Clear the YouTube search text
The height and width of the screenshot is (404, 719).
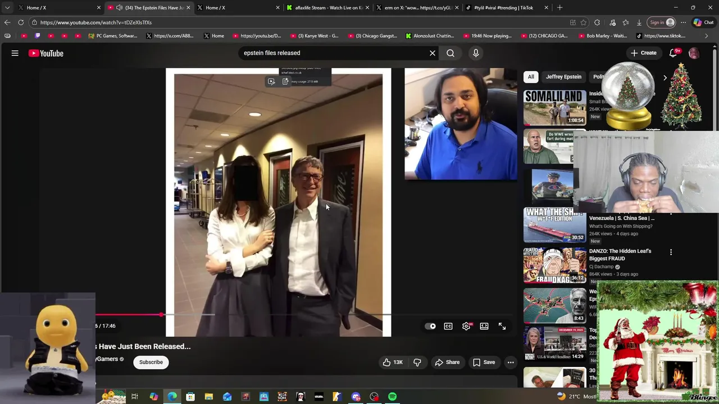pyautogui.click(x=433, y=53)
